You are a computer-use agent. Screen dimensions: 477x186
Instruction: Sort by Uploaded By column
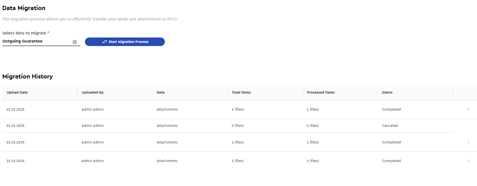(x=93, y=92)
